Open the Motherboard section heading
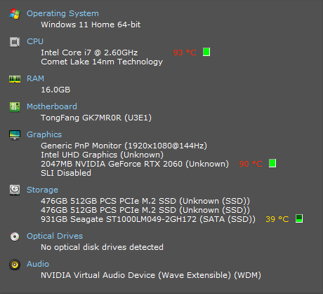Viewport: 323px width, 294px height. [52, 106]
